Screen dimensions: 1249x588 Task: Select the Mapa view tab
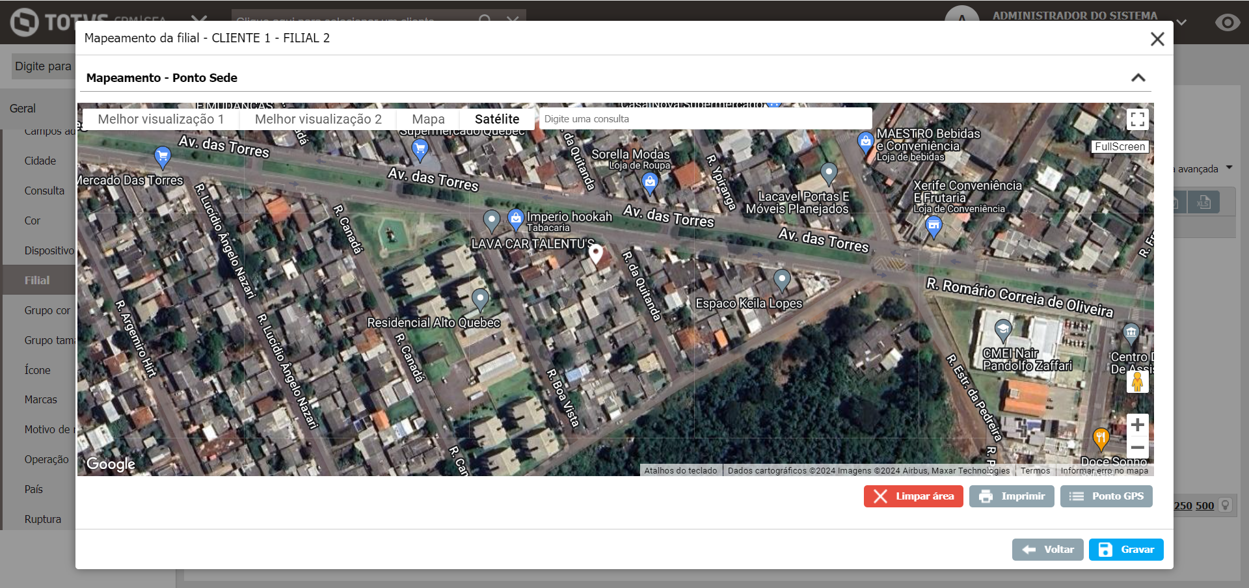point(428,119)
